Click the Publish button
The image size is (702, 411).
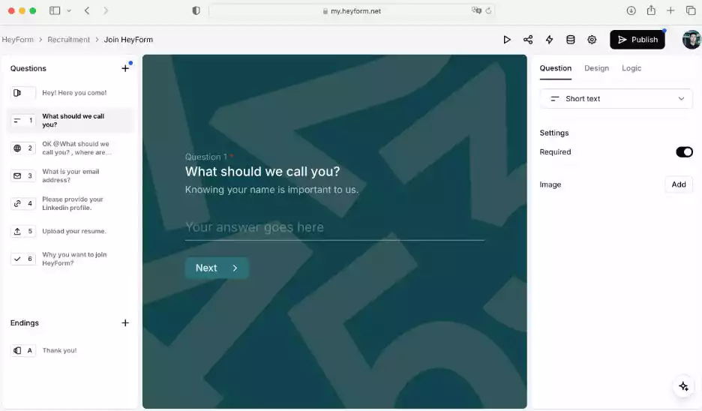(637, 40)
